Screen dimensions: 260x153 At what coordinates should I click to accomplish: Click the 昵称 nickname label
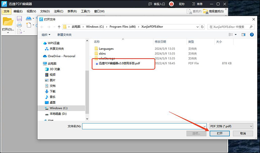(182, 4)
